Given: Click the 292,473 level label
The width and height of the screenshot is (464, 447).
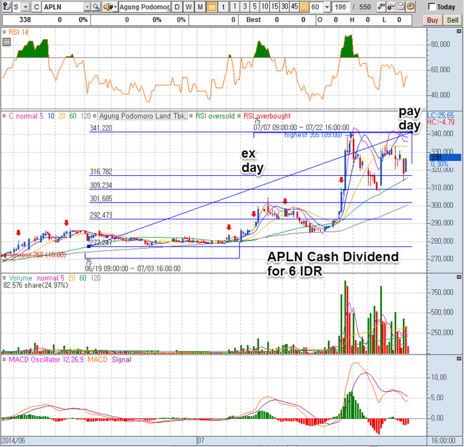Looking at the screenshot, I should tap(101, 215).
